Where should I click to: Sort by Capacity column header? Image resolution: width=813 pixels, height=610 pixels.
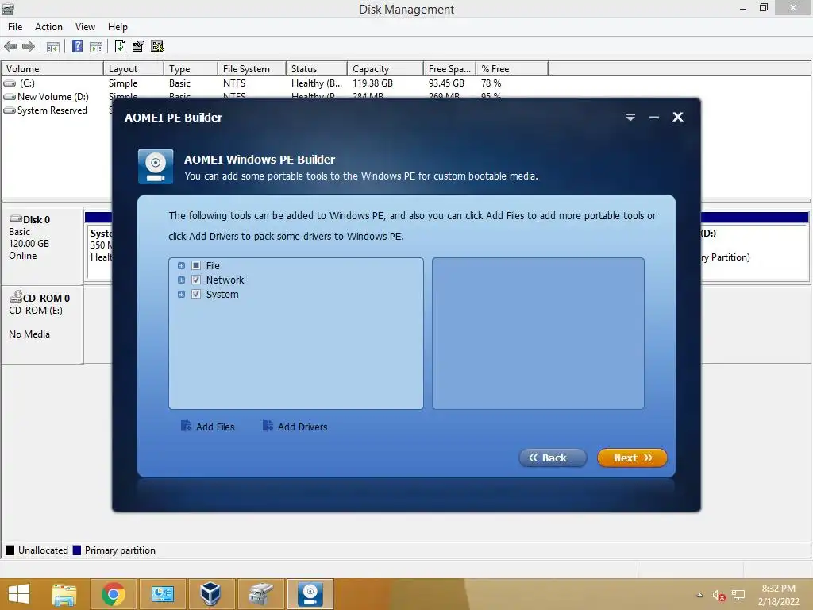[385, 68]
